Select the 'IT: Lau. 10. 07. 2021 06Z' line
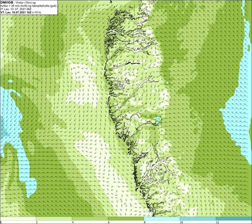The height and width of the screenshot is (224, 252). coord(16,9)
